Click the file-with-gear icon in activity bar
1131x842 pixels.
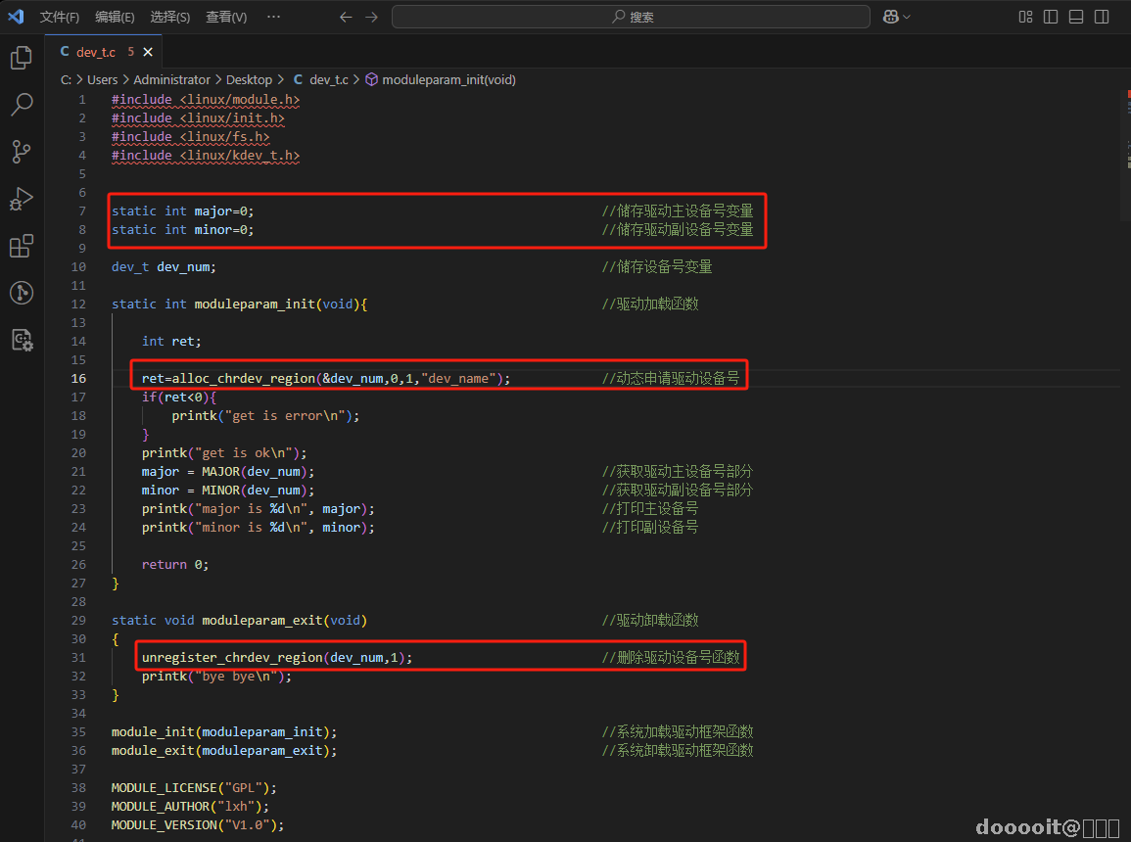22,340
